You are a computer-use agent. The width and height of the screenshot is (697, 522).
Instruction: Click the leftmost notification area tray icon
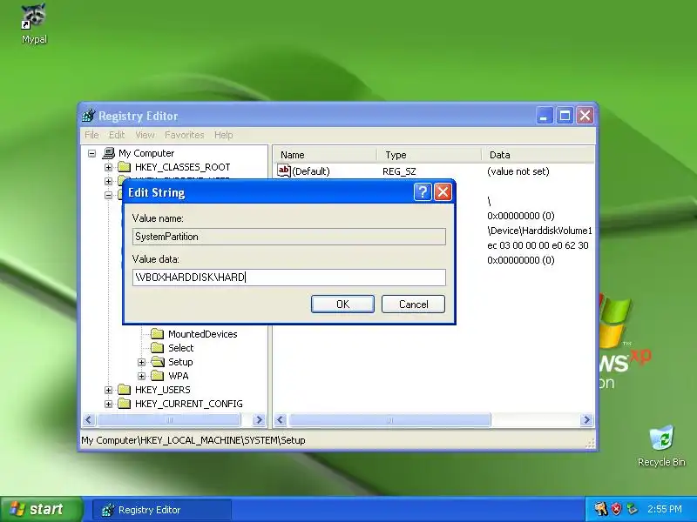[601, 509]
